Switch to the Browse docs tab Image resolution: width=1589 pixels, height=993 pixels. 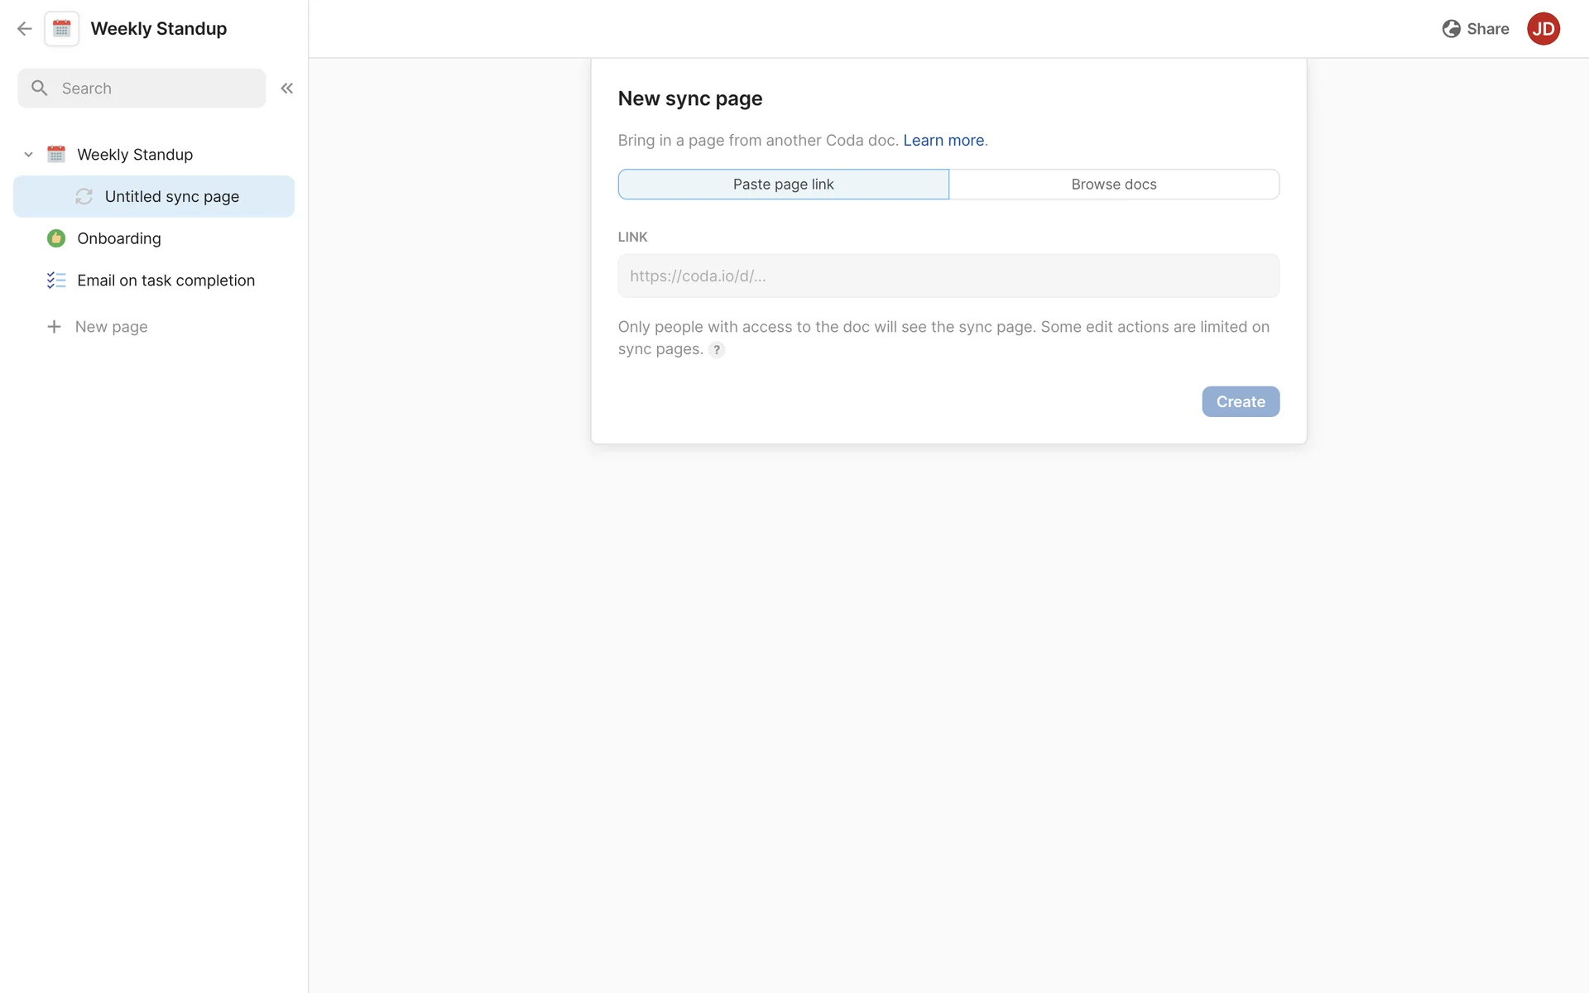coord(1113,185)
